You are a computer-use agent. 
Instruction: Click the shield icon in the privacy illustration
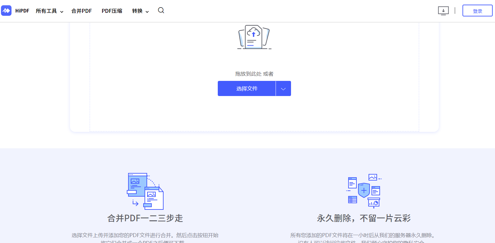click(x=365, y=191)
